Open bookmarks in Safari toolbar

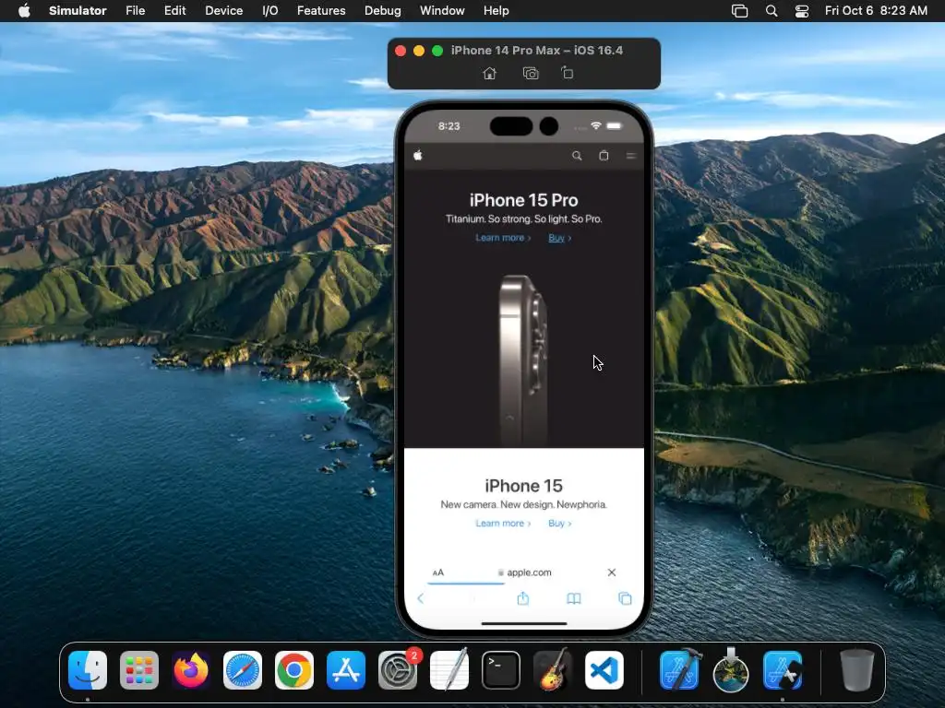pos(574,598)
